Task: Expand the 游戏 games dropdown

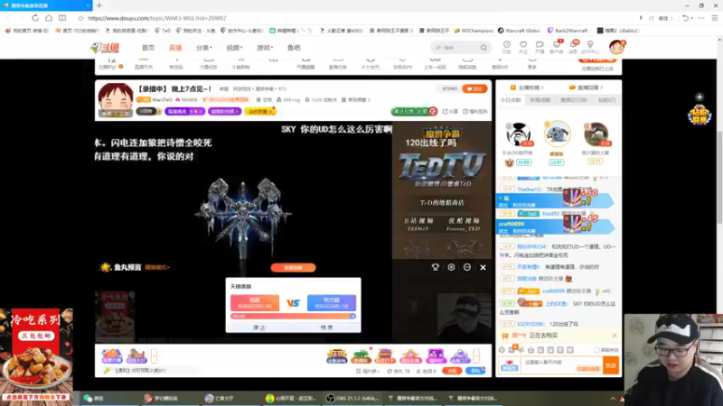Action: [x=265, y=48]
